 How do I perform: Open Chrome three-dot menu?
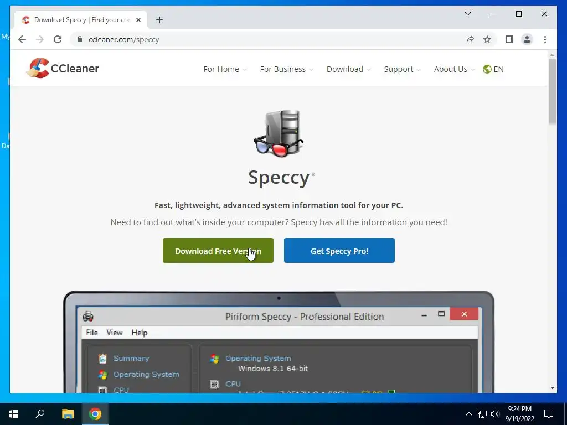point(545,39)
